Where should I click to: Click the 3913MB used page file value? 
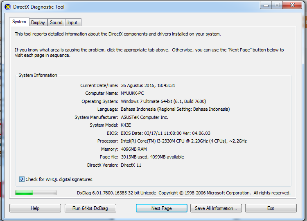coord(153,157)
